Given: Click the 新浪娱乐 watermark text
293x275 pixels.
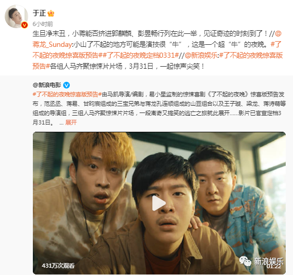Looking at the screenshot, I should coord(268,261).
